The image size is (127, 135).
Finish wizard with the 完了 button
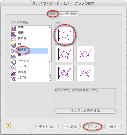pyautogui.click(x=113, y=126)
